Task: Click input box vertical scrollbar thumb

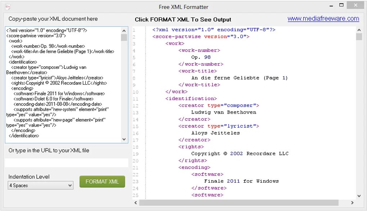Action: click(124, 38)
